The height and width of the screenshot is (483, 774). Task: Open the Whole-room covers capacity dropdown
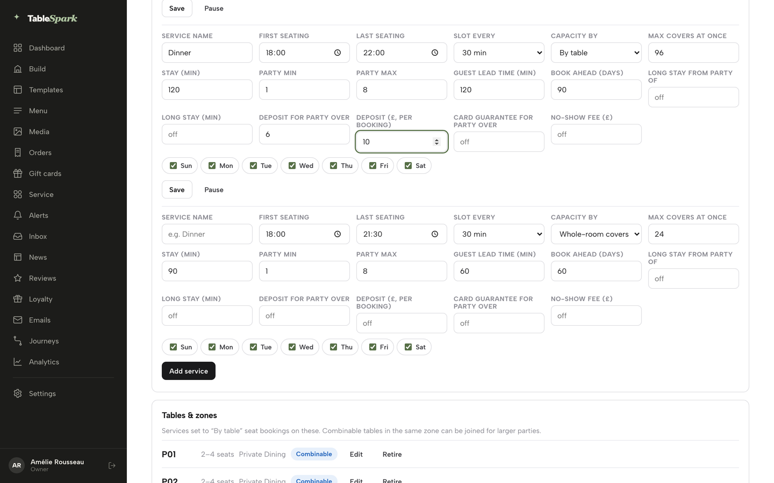[596, 234]
